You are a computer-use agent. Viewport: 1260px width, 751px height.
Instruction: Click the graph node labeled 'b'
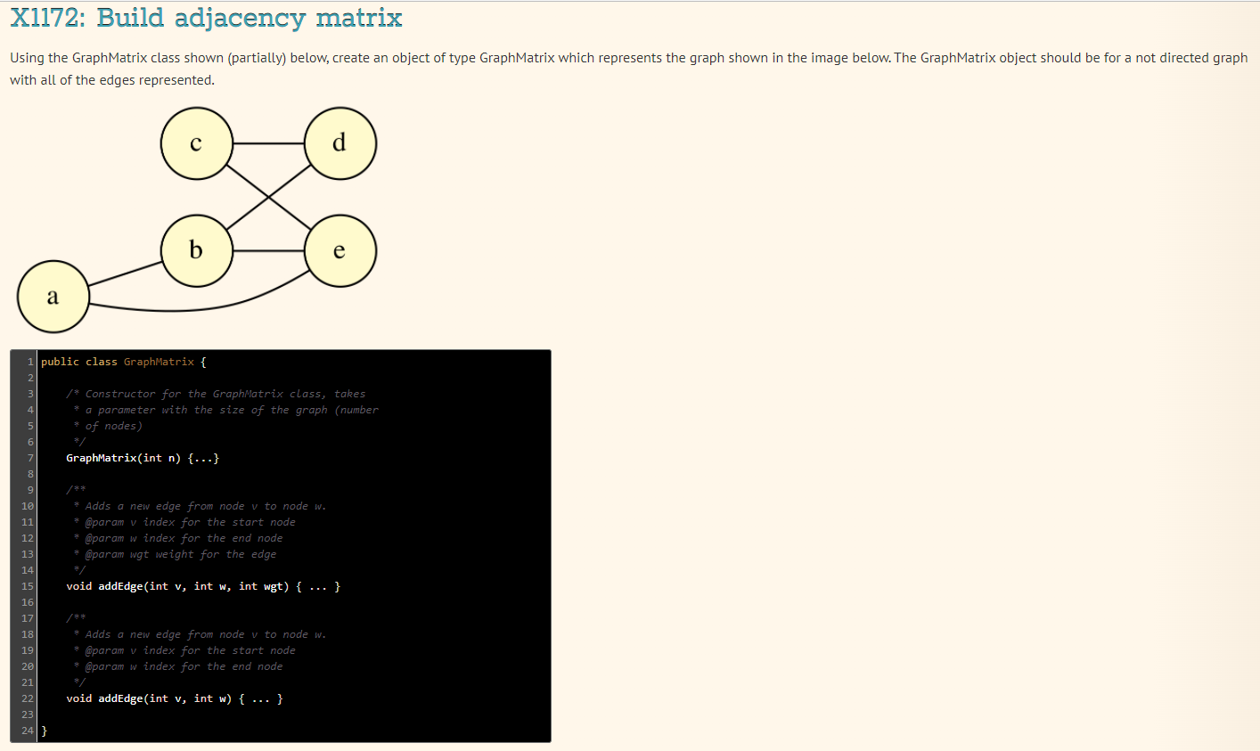coord(197,250)
